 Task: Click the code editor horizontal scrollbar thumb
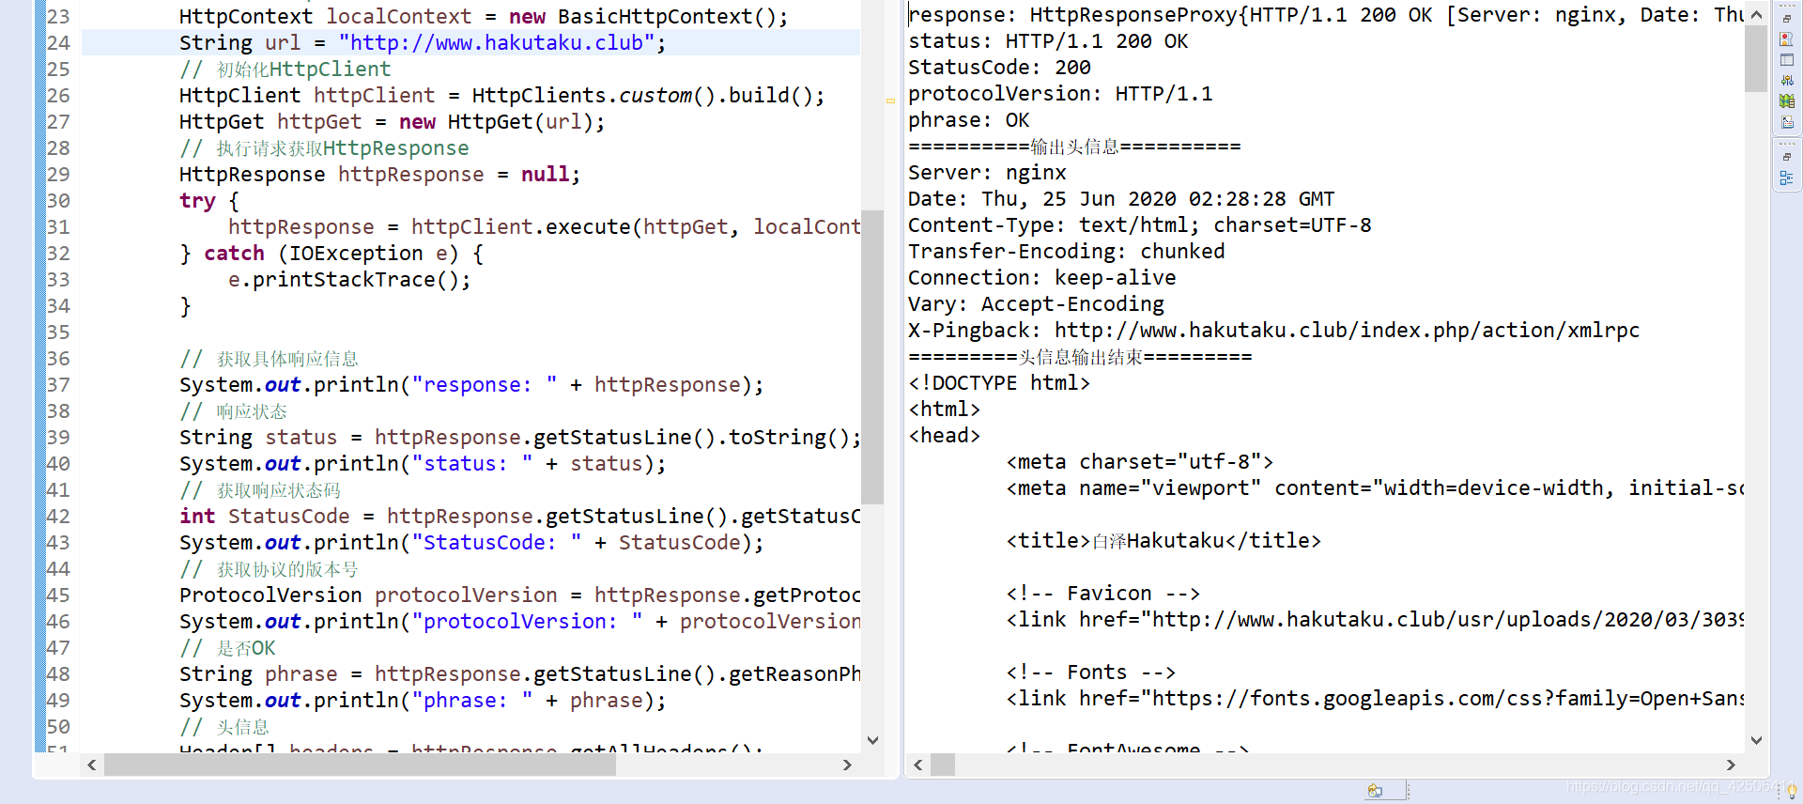click(360, 765)
